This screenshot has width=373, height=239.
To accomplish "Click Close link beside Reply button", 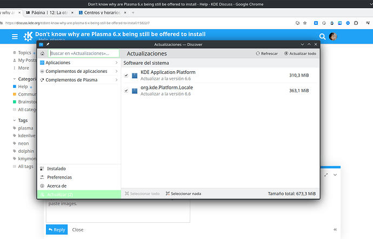I will click(x=78, y=230).
